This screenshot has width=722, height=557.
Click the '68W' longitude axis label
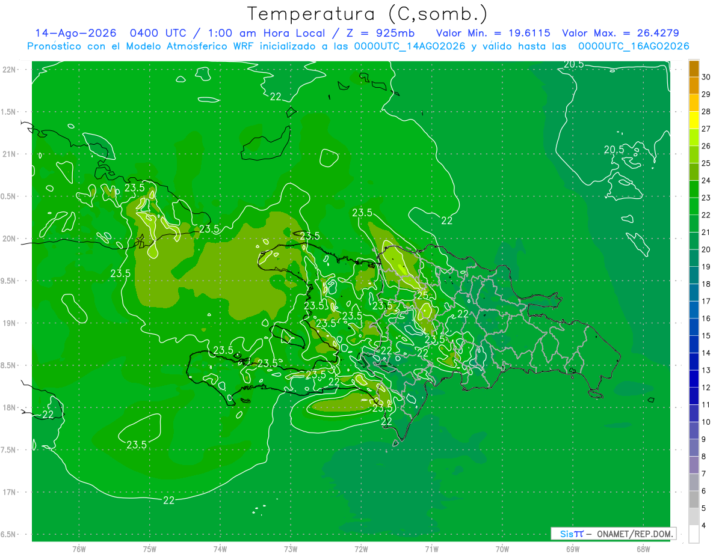pyautogui.click(x=643, y=549)
